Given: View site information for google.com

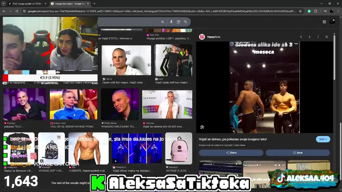Looking at the screenshot, I should click(x=24, y=11).
